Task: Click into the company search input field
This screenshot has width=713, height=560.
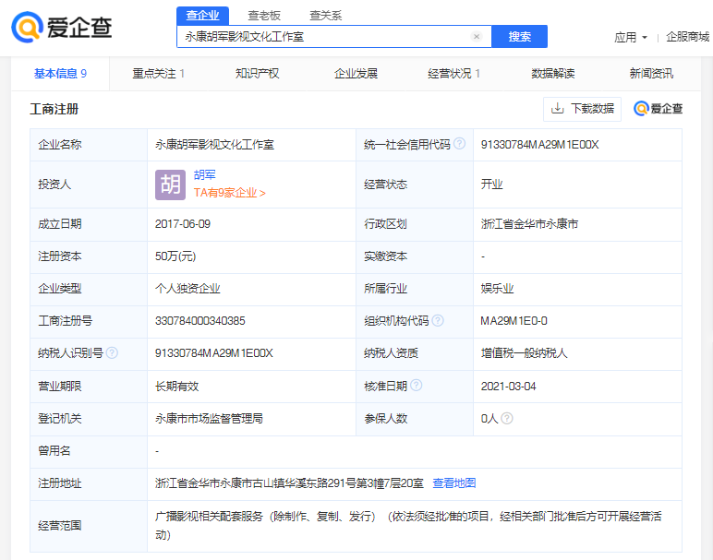Action: (323, 37)
